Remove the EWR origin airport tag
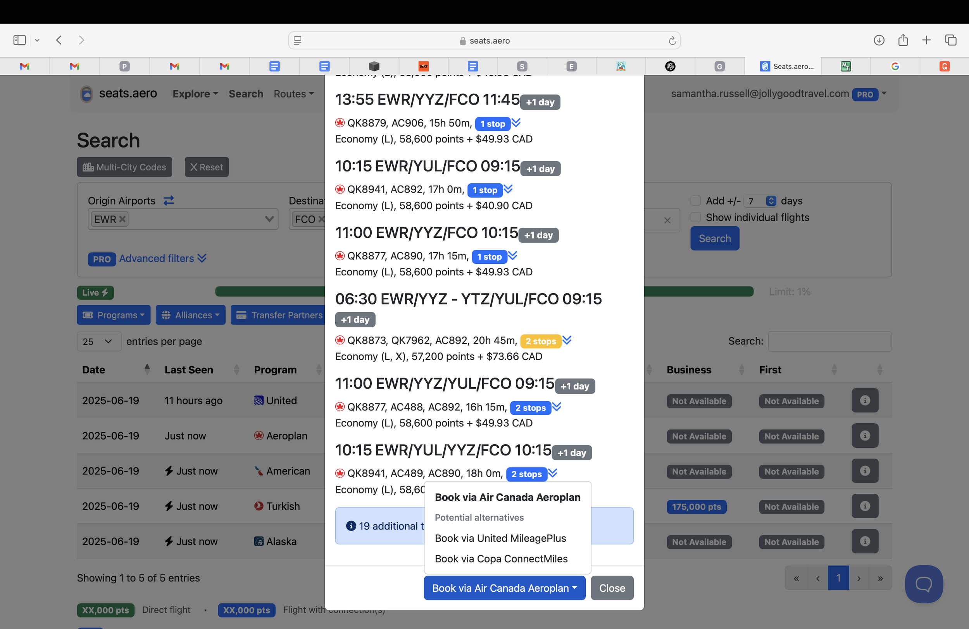The width and height of the screenshot is (969, 629). tap(122, 219)
